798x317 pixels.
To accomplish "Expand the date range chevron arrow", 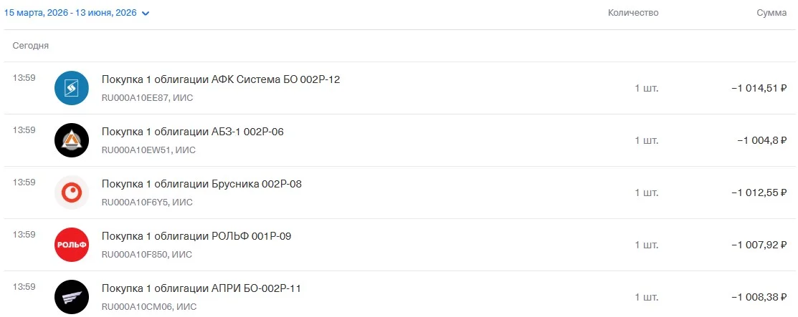I will (146, 14).
